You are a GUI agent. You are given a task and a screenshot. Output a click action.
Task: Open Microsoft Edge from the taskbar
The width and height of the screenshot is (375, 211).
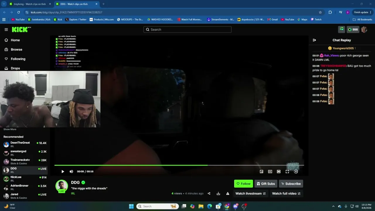tap(209, 206)
